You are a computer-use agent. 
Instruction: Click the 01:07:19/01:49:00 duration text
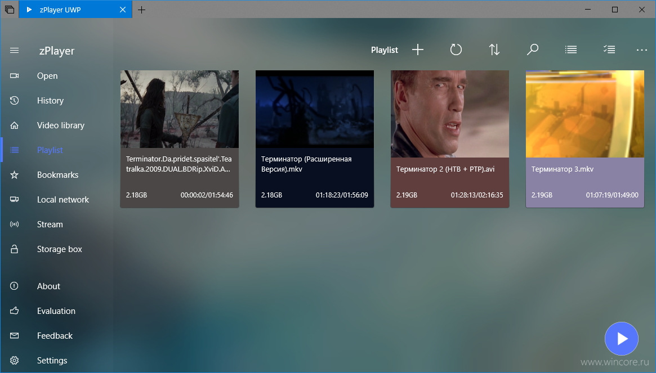(612, 195)
